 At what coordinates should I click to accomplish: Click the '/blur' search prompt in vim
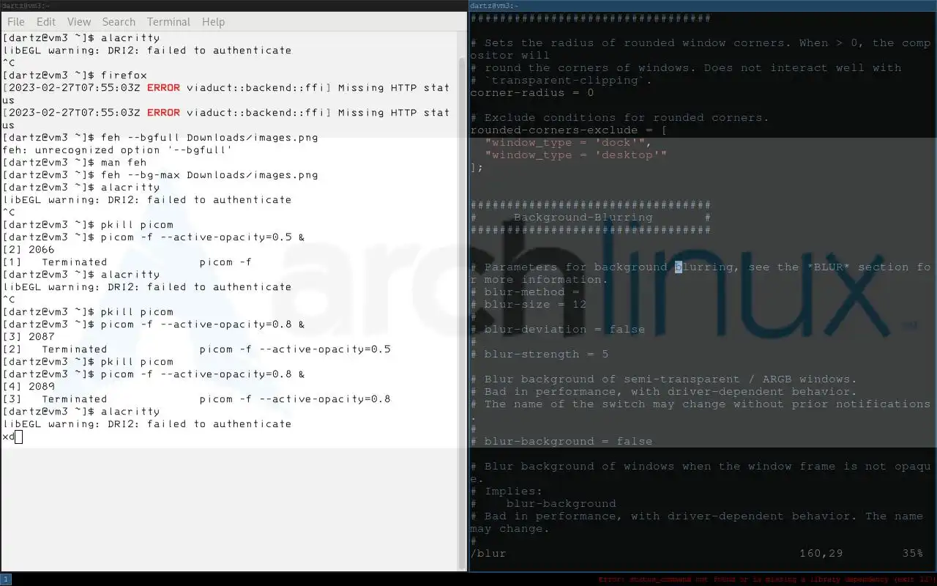coord(488,554)
